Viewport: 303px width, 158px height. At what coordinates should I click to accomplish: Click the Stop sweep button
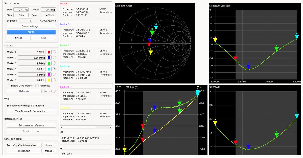[x=44, y=38]
